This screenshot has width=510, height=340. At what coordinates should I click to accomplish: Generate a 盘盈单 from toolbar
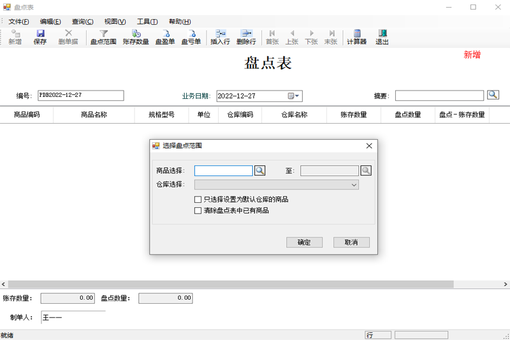[165, 37]
